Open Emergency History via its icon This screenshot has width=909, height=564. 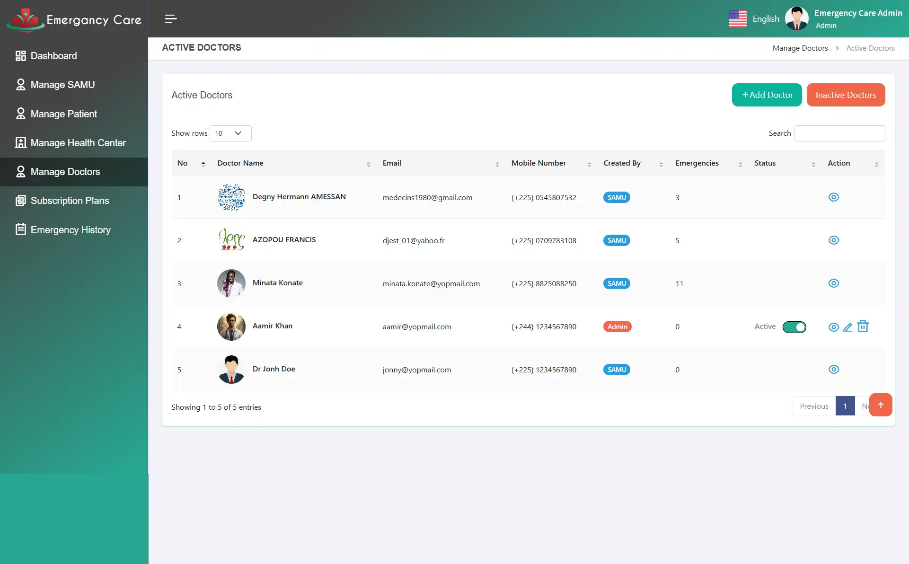tap(20, 229)
